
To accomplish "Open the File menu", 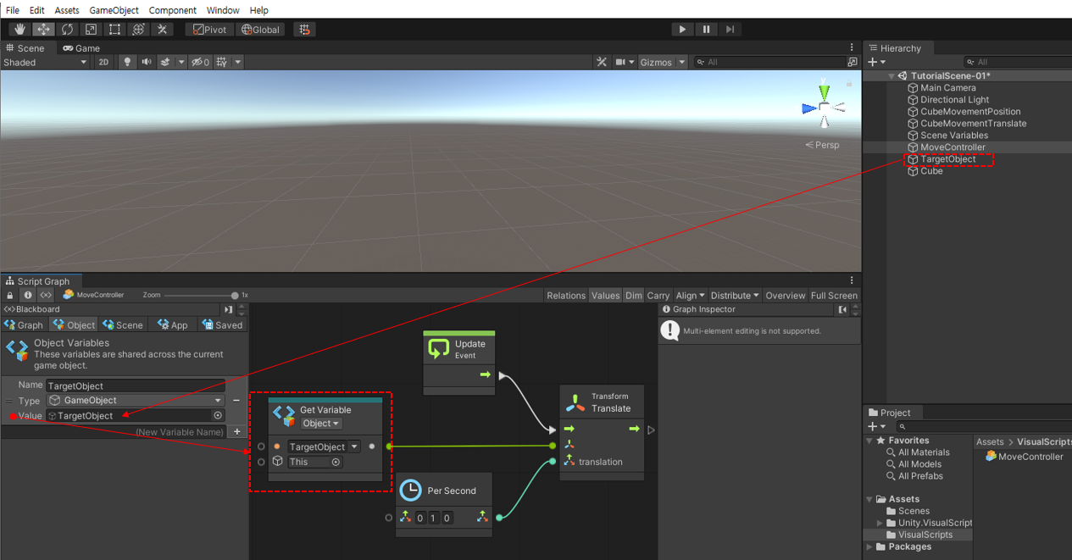I will [x=13, y=10].
